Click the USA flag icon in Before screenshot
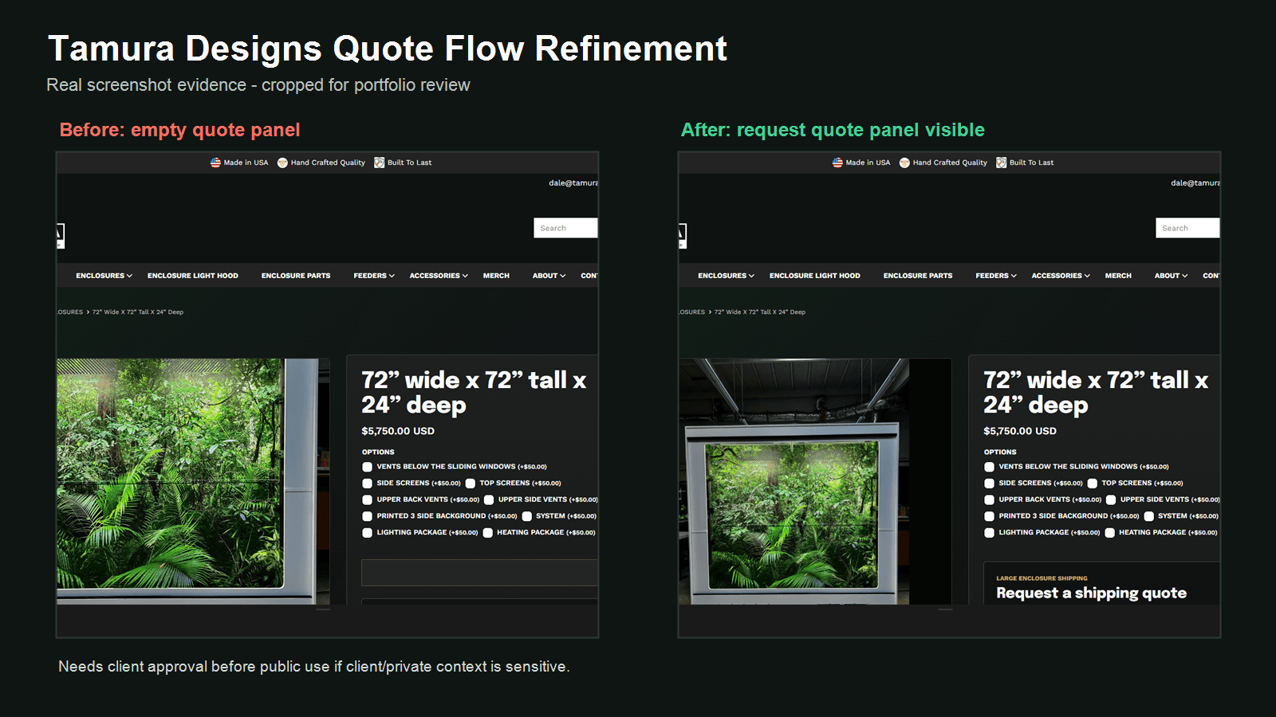The height and width of the screenshot is (717, 1276). (215, 163)
